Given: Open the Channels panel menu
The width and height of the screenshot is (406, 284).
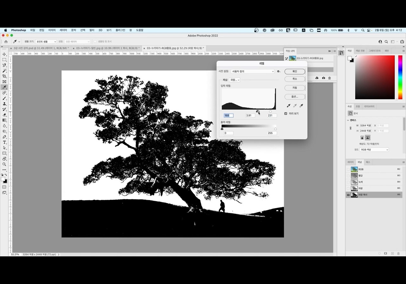Looking at the screenshot, I should coord(403,162).
